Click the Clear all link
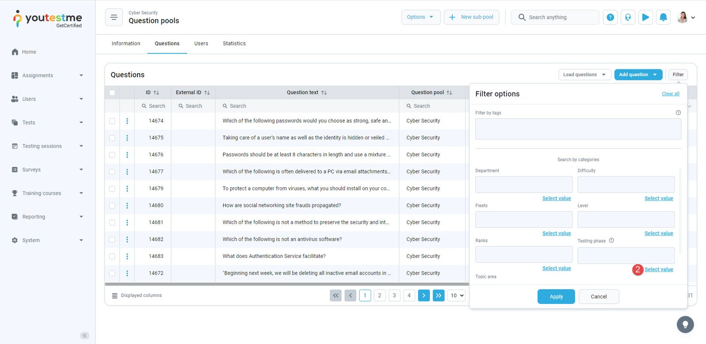This screenshot has height=344, width=706. tap(670, 94)
